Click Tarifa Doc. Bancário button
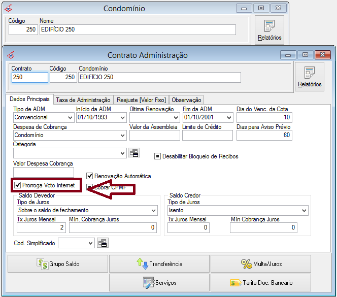 click(x=260, y=282)
